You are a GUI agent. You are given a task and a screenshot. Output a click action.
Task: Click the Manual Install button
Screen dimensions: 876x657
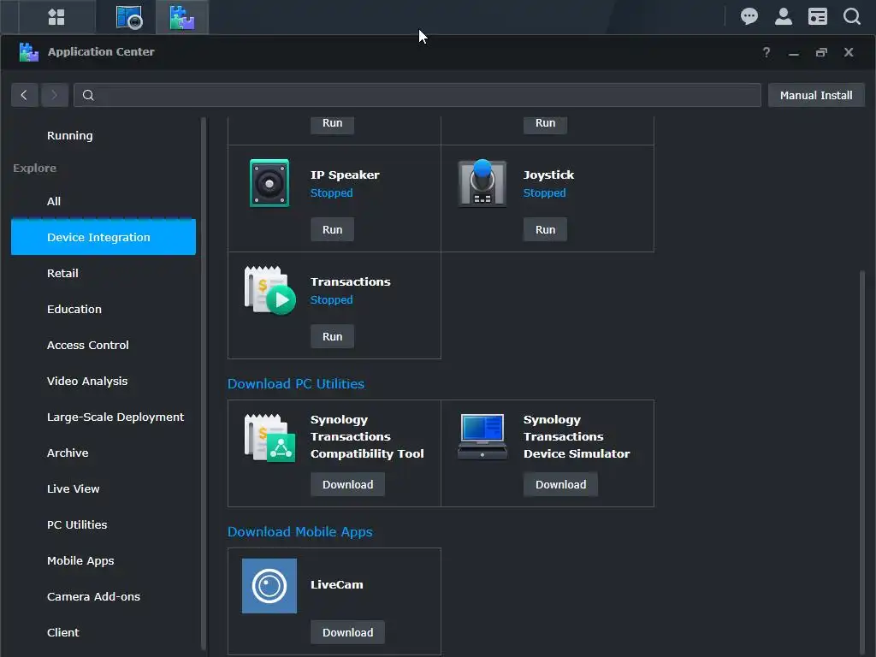click(x=816, y=95)
